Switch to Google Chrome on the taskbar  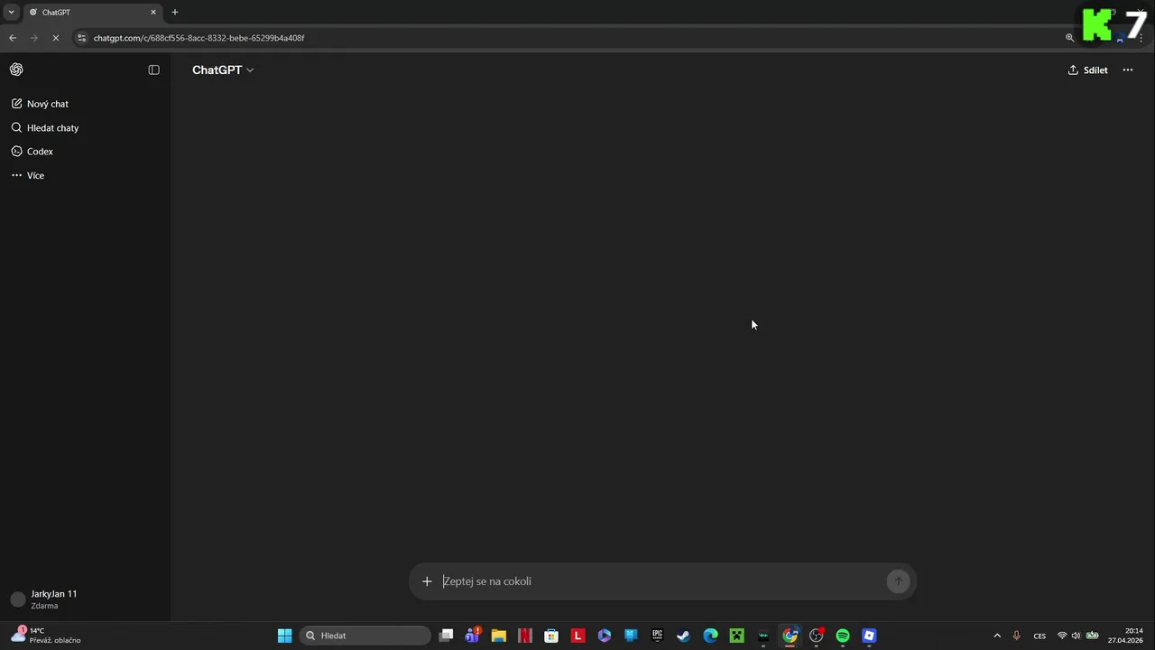click(790, 636)
